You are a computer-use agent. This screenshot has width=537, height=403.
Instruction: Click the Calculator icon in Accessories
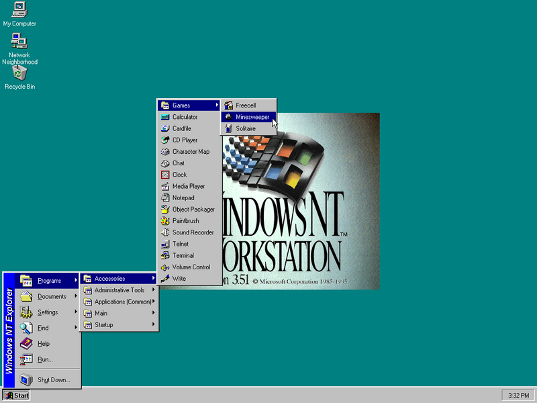[165, 117]
